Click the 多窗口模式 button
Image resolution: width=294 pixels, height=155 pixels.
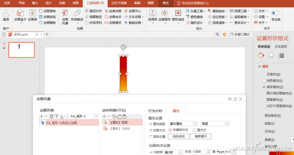[240, 34]
